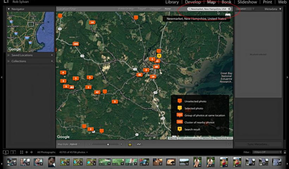Switch to Grid view icon

21,152
